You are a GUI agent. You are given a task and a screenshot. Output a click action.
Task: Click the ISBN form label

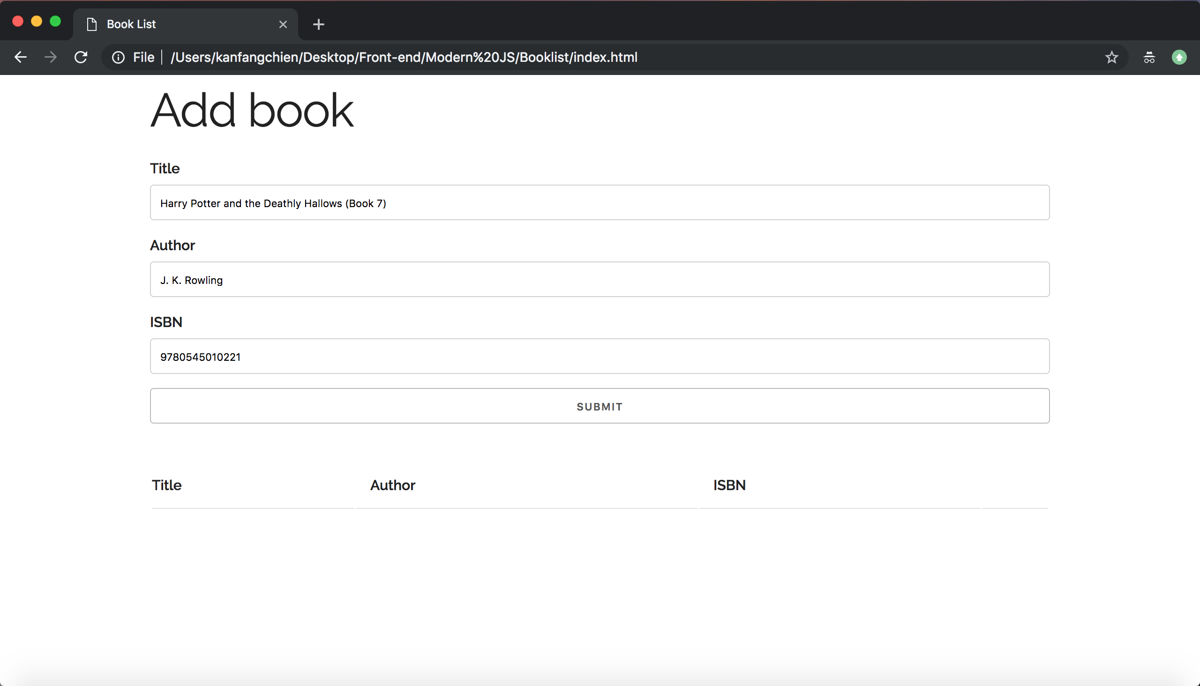click(x=166, y=322)
